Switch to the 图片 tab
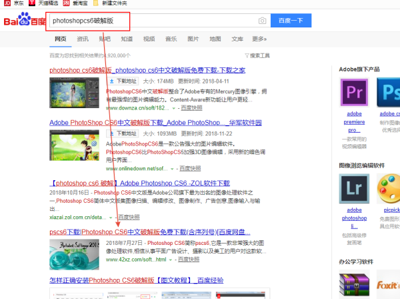Screen dimensions: 400x299 pyautogui.click(x=193, y=39)
